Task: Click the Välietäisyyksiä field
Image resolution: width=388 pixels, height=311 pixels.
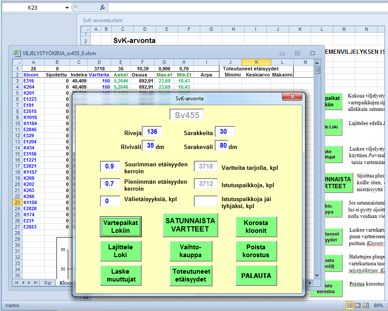Action: 110,201
